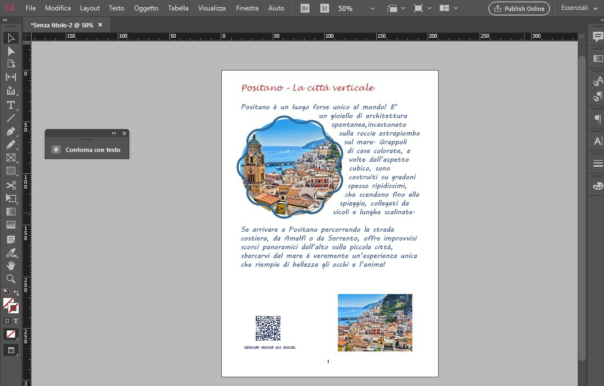This screenshot has width=604, height=386.
Task: Select the Note tool
Action: tap(11, 239)
